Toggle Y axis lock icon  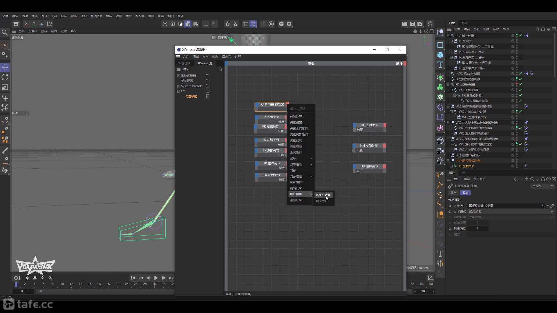pyautogui.click(x=34, y=24)
